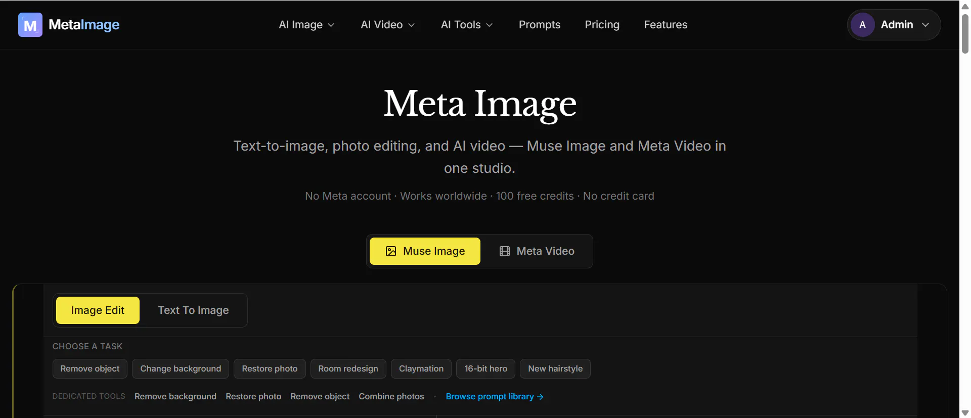Choose the Room redesign task

[x=348, y=369]
